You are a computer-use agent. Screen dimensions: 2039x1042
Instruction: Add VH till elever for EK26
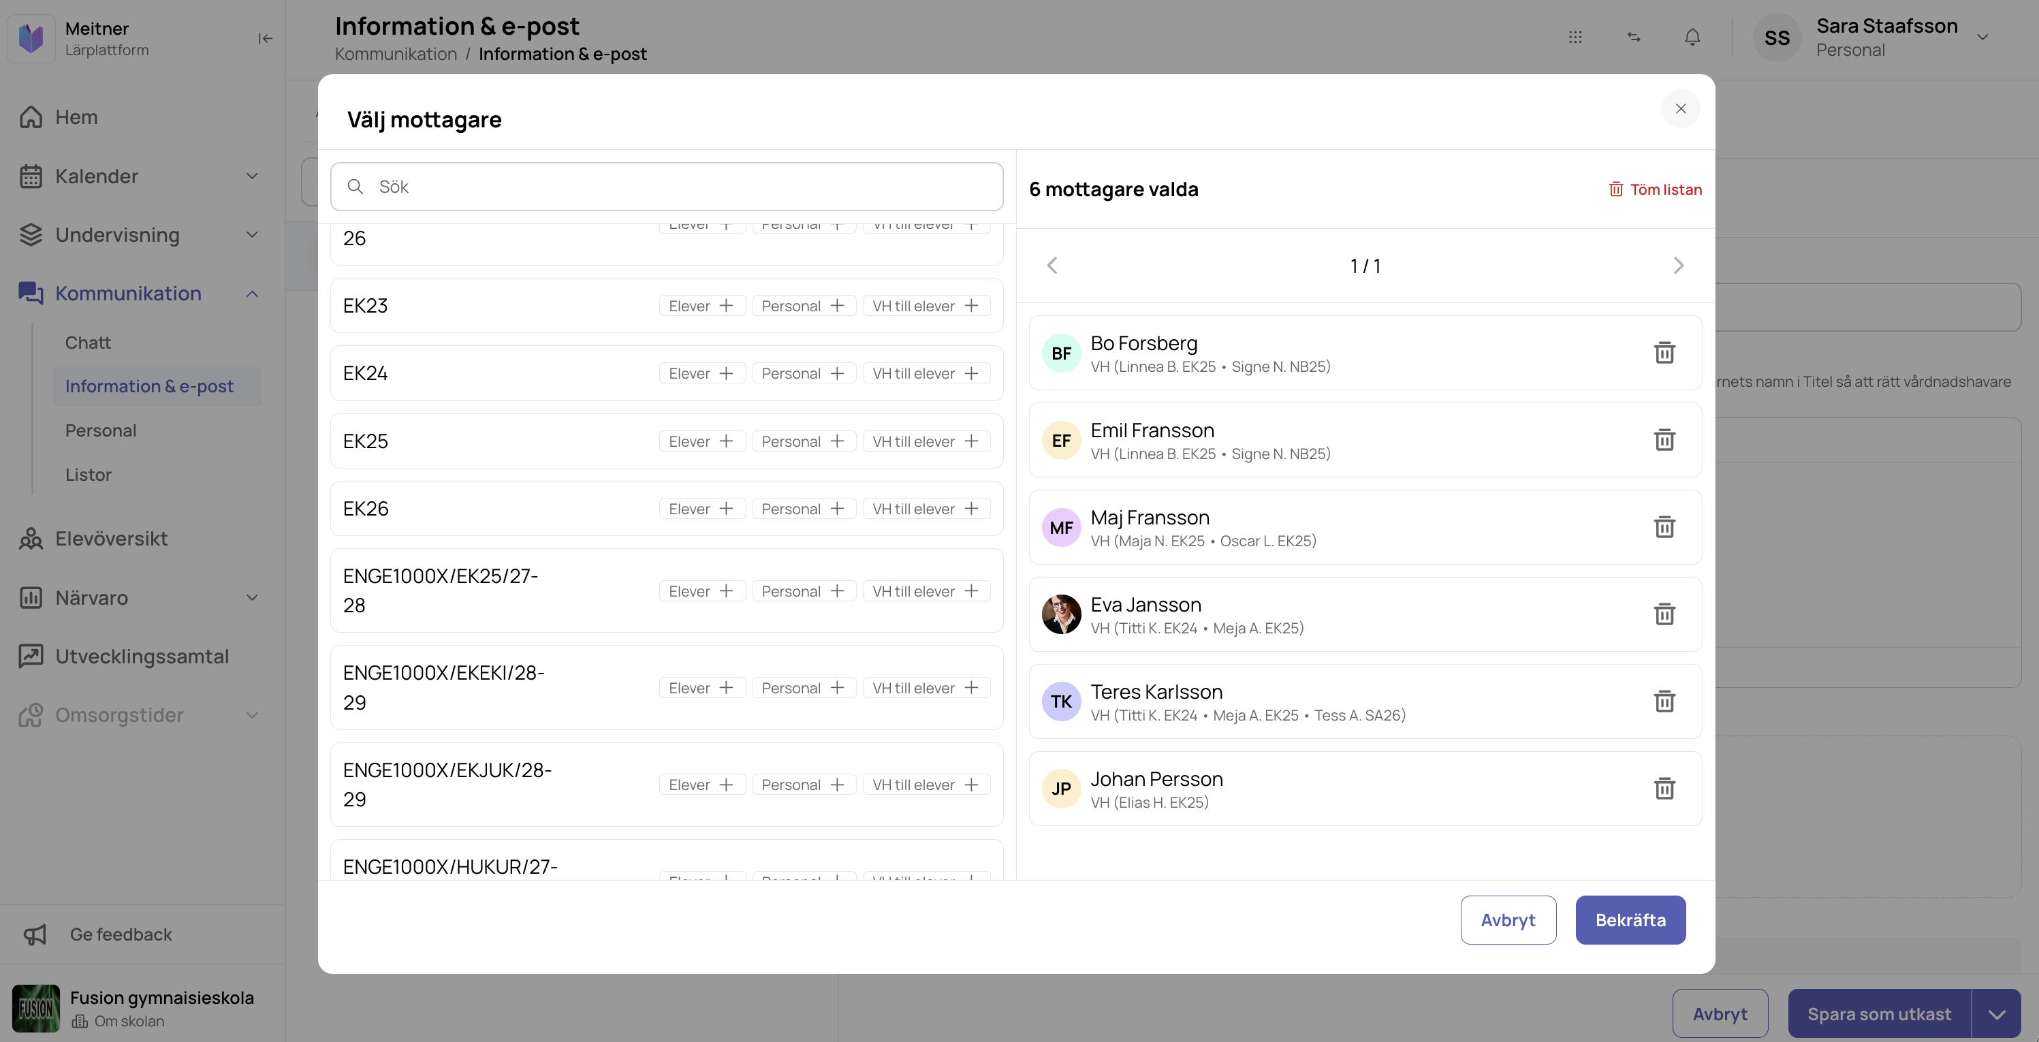926,508
